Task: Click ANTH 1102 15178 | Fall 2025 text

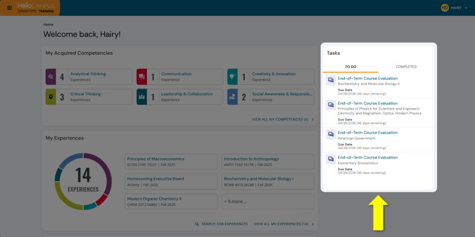Action: point(248,165)
